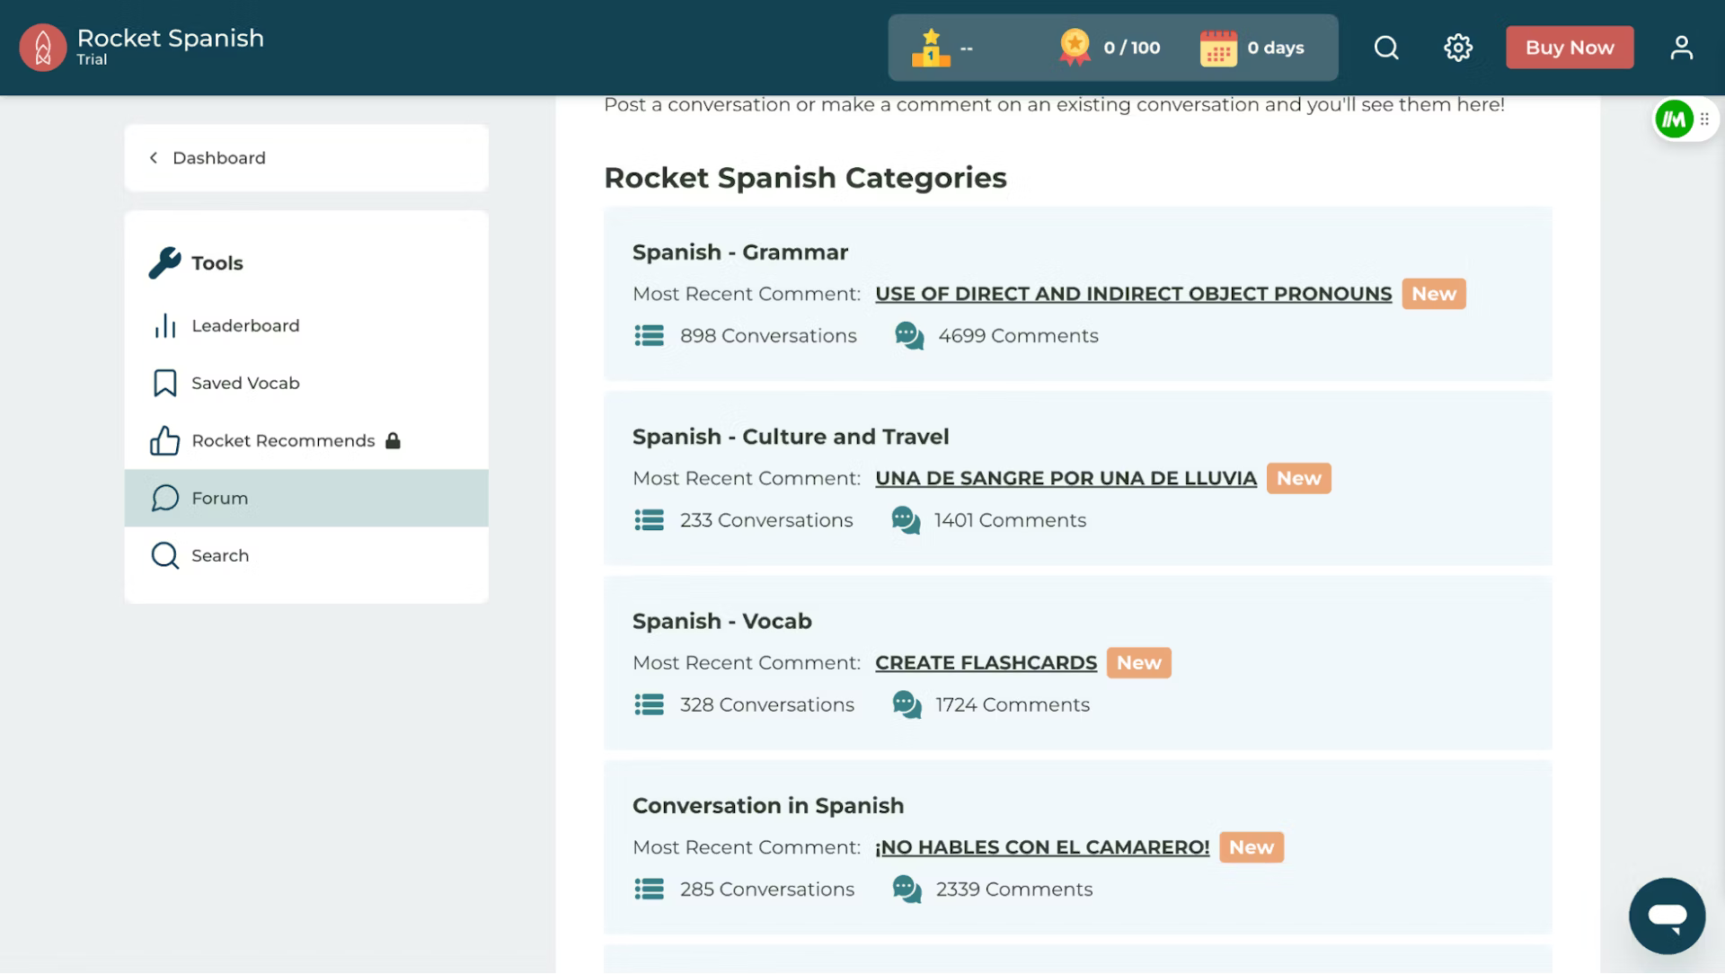Click New badge beside UNA DE SANGRE
This screenshot has width=1725, height=974.
[1298, 478]
